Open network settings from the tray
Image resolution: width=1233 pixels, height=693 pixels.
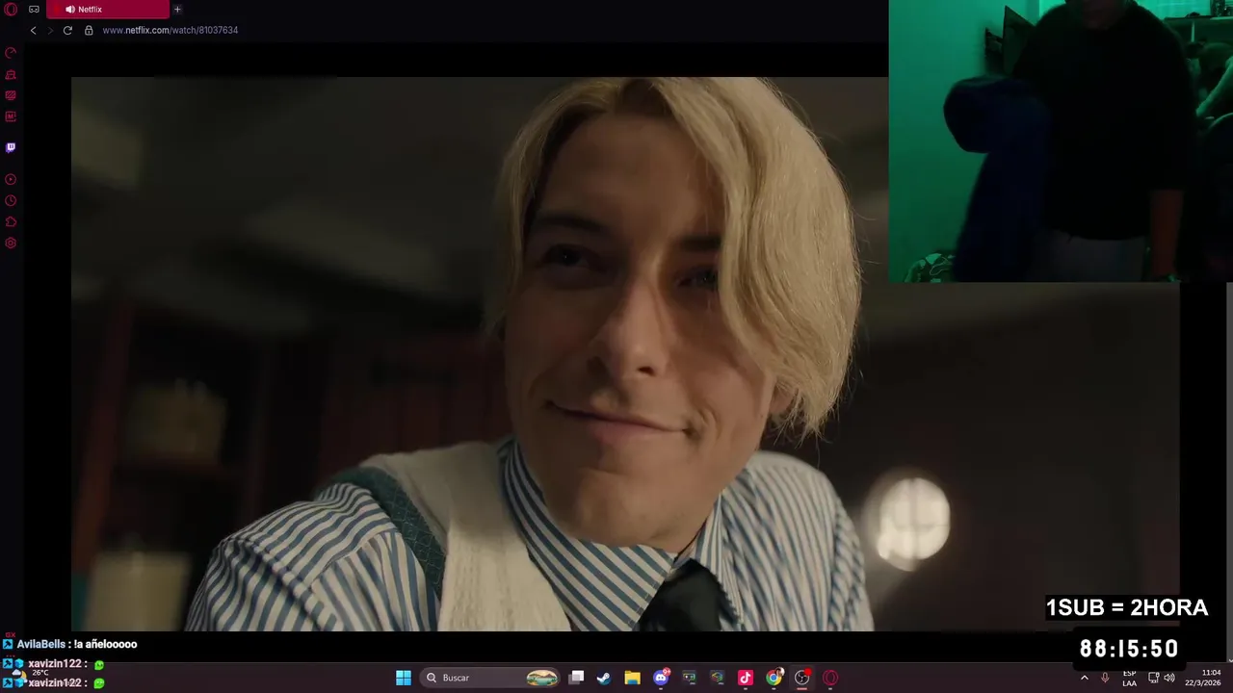[x=1153, y=678]
